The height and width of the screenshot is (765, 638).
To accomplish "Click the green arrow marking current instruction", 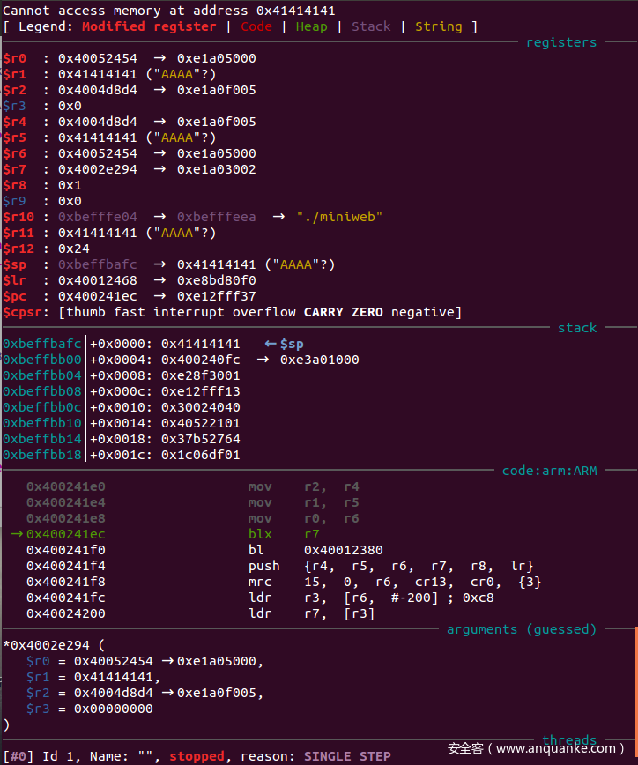I will (18, 534).
